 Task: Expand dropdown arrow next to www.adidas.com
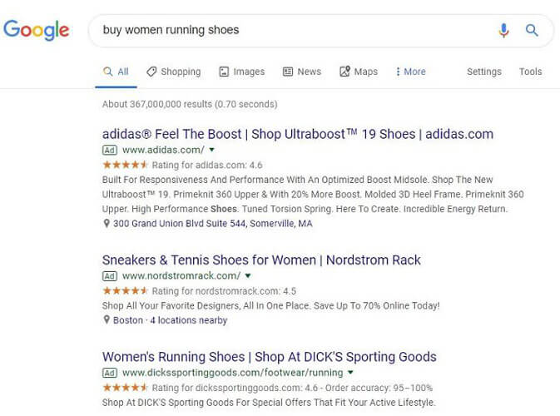pyautogui.click(x=212, y=151)
